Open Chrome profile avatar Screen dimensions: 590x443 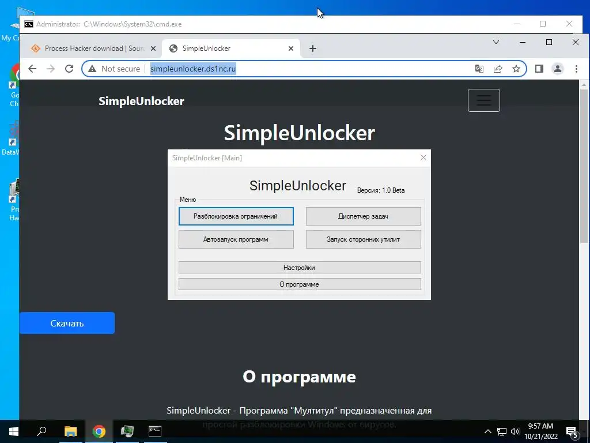[x=558, y=69]
